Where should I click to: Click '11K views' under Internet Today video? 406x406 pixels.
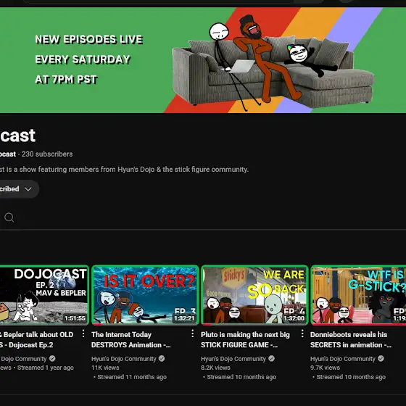point(105,368)
